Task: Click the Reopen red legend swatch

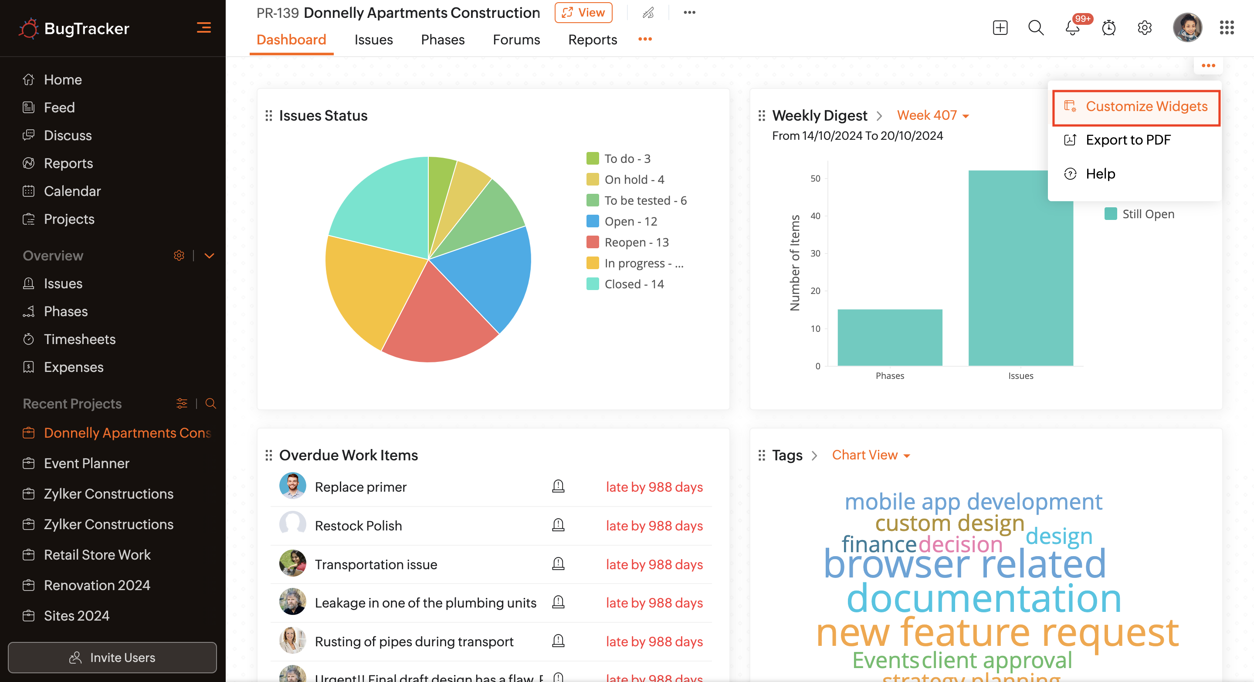Action: coord(592,242)
